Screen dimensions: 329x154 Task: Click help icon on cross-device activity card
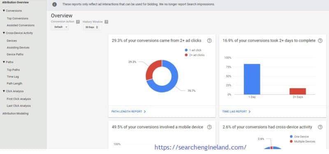(x=320, y=127)
